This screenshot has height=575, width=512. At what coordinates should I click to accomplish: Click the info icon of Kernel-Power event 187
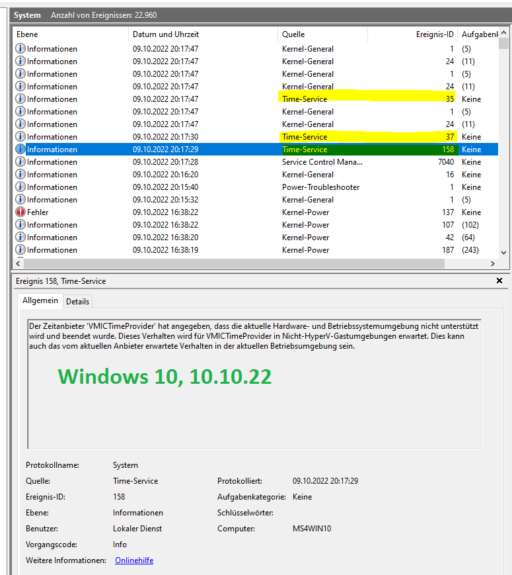click(20, 249)
